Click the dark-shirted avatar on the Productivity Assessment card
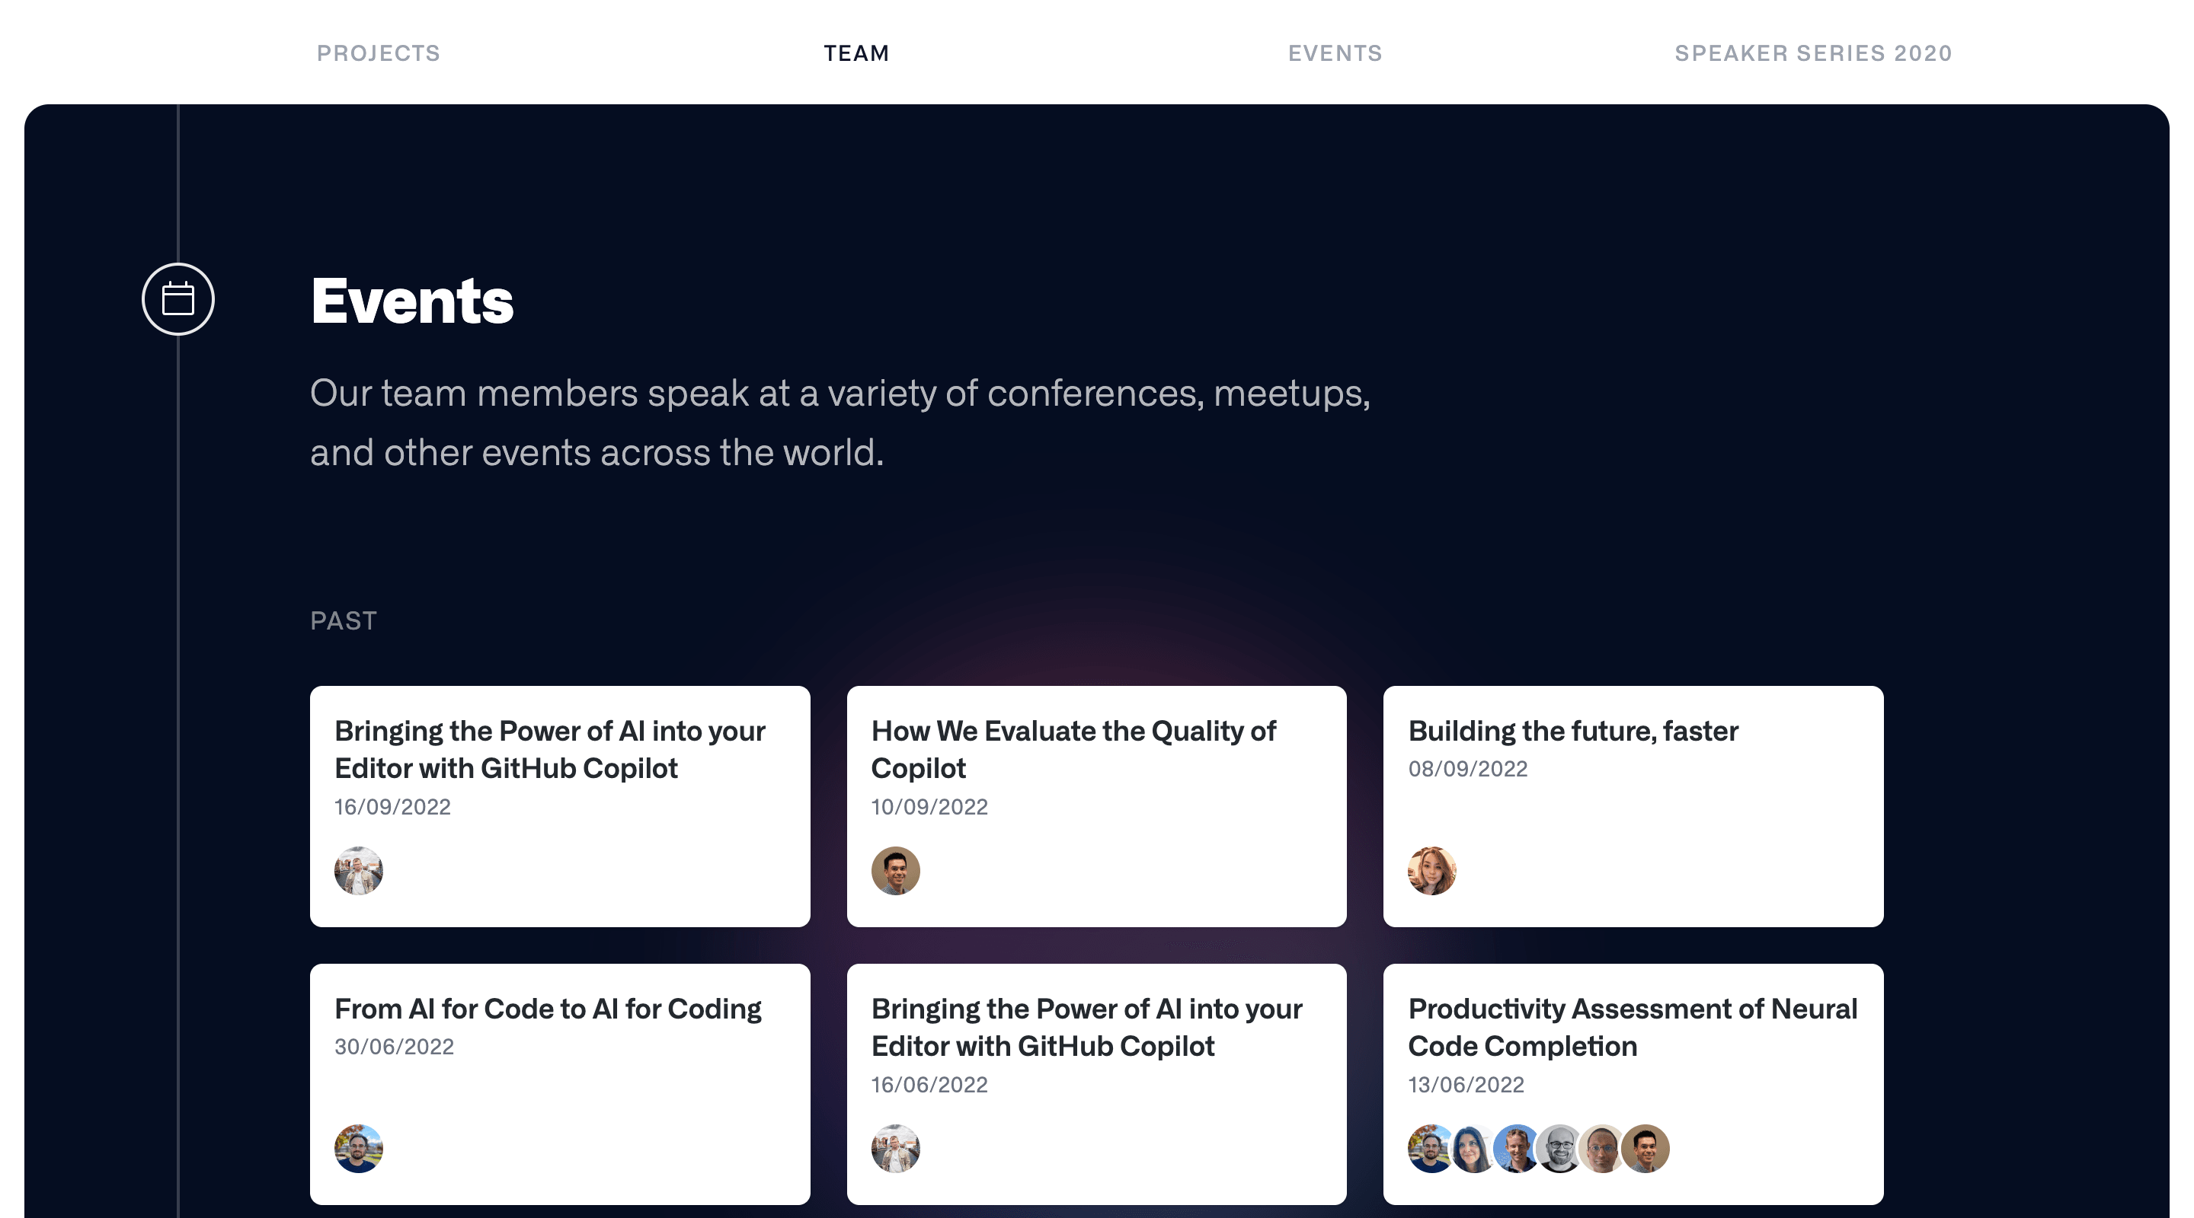 coord(1559,1148)
